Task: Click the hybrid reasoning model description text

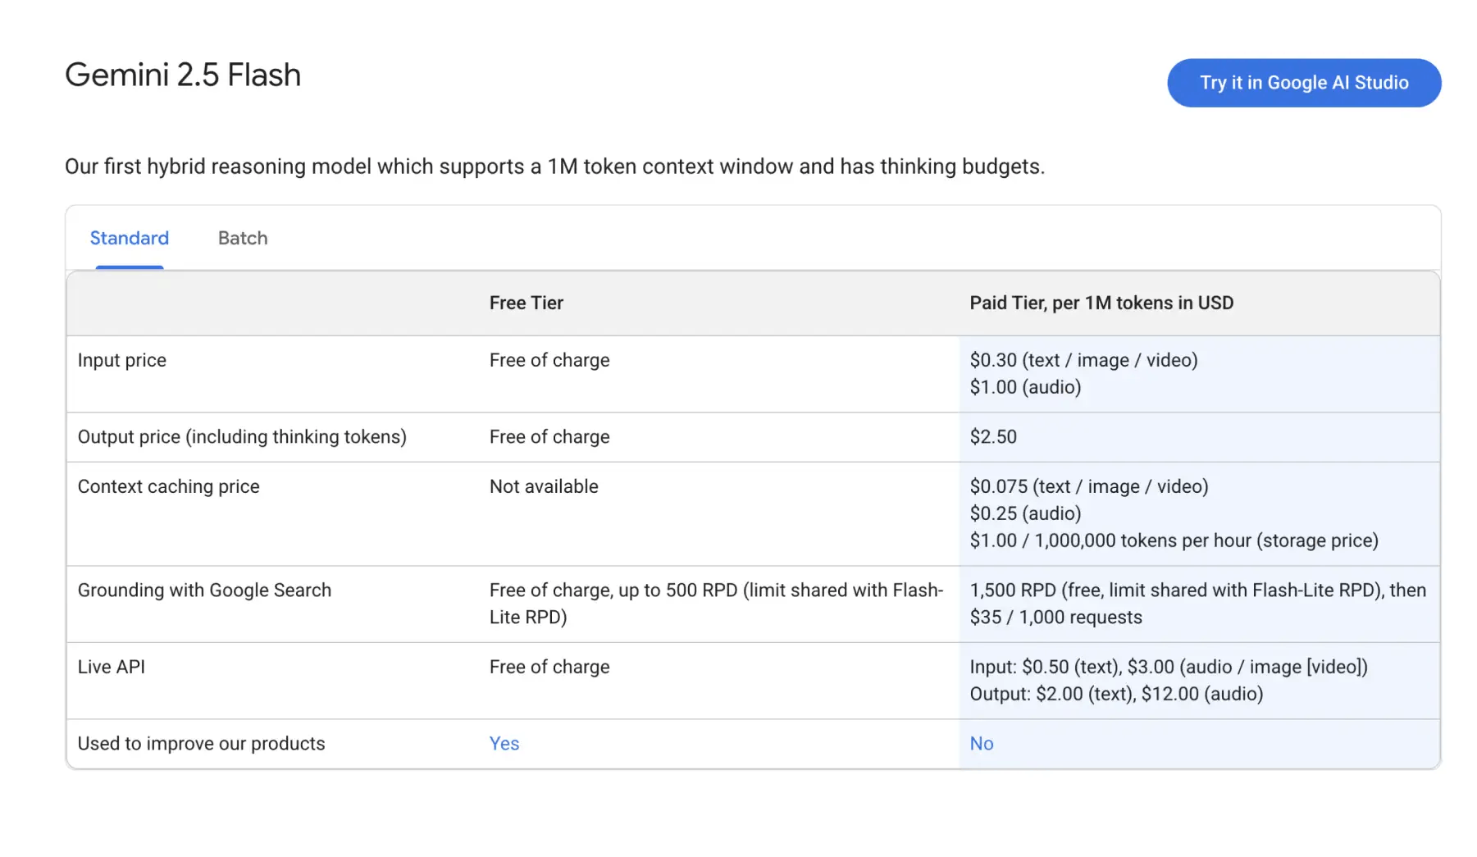Action: click(x=554, y=166)
